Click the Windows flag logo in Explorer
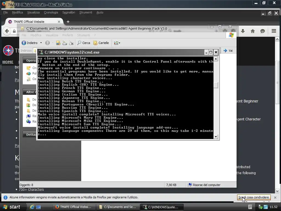 [231, 35]
